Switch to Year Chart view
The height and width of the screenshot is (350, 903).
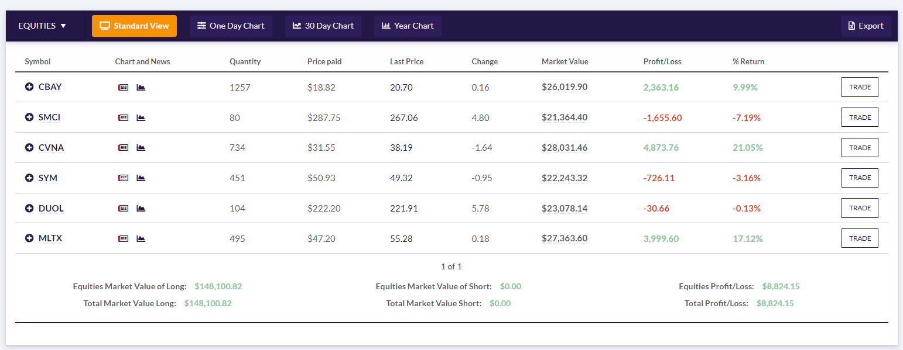408,26
